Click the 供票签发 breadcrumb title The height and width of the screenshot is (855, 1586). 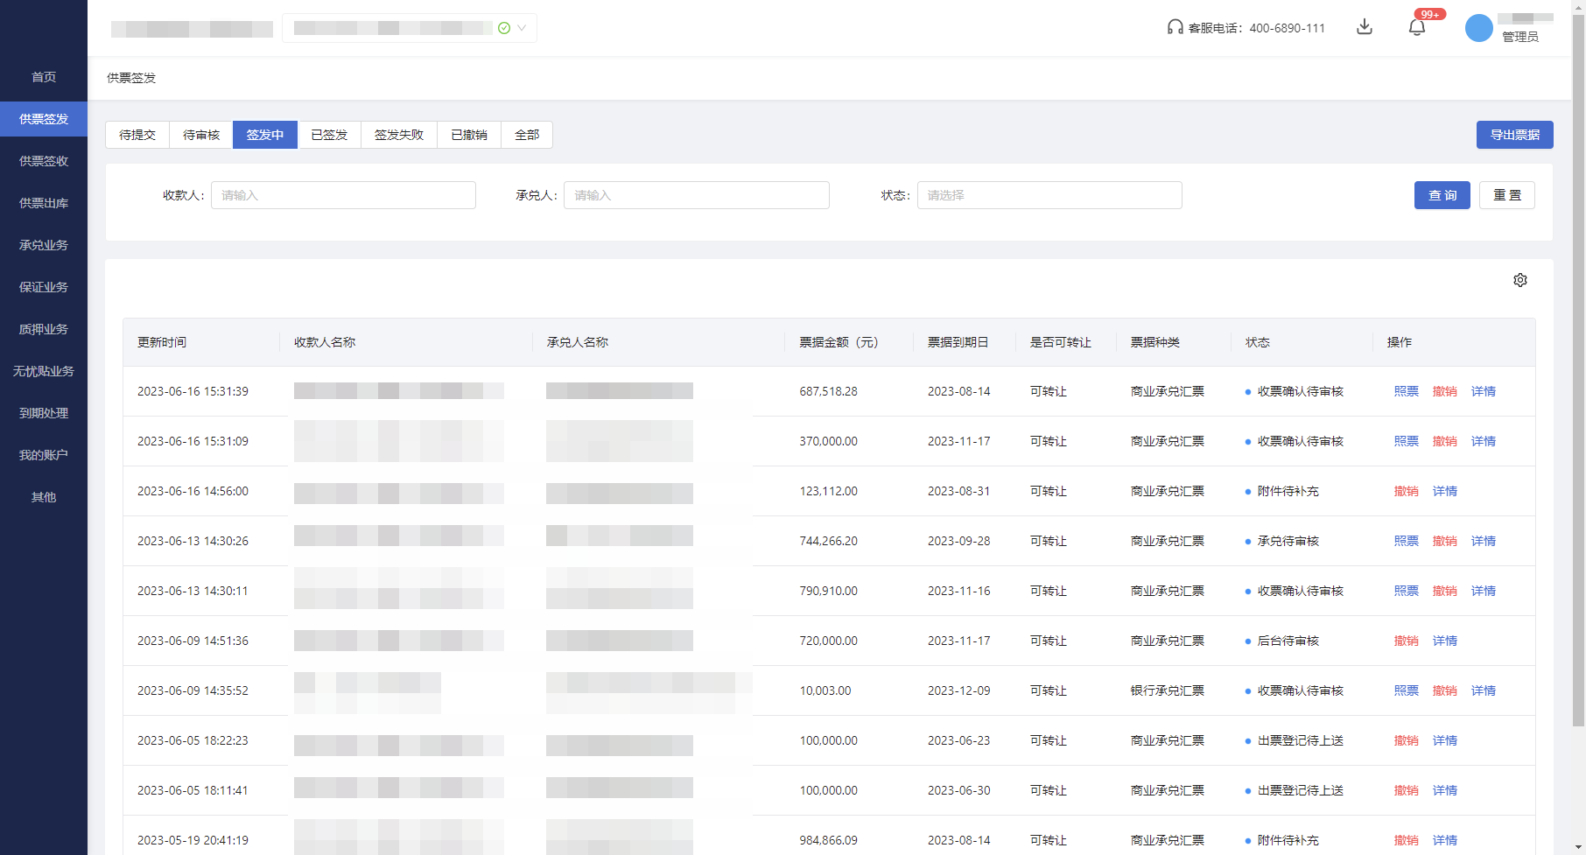tap(131, 78)
